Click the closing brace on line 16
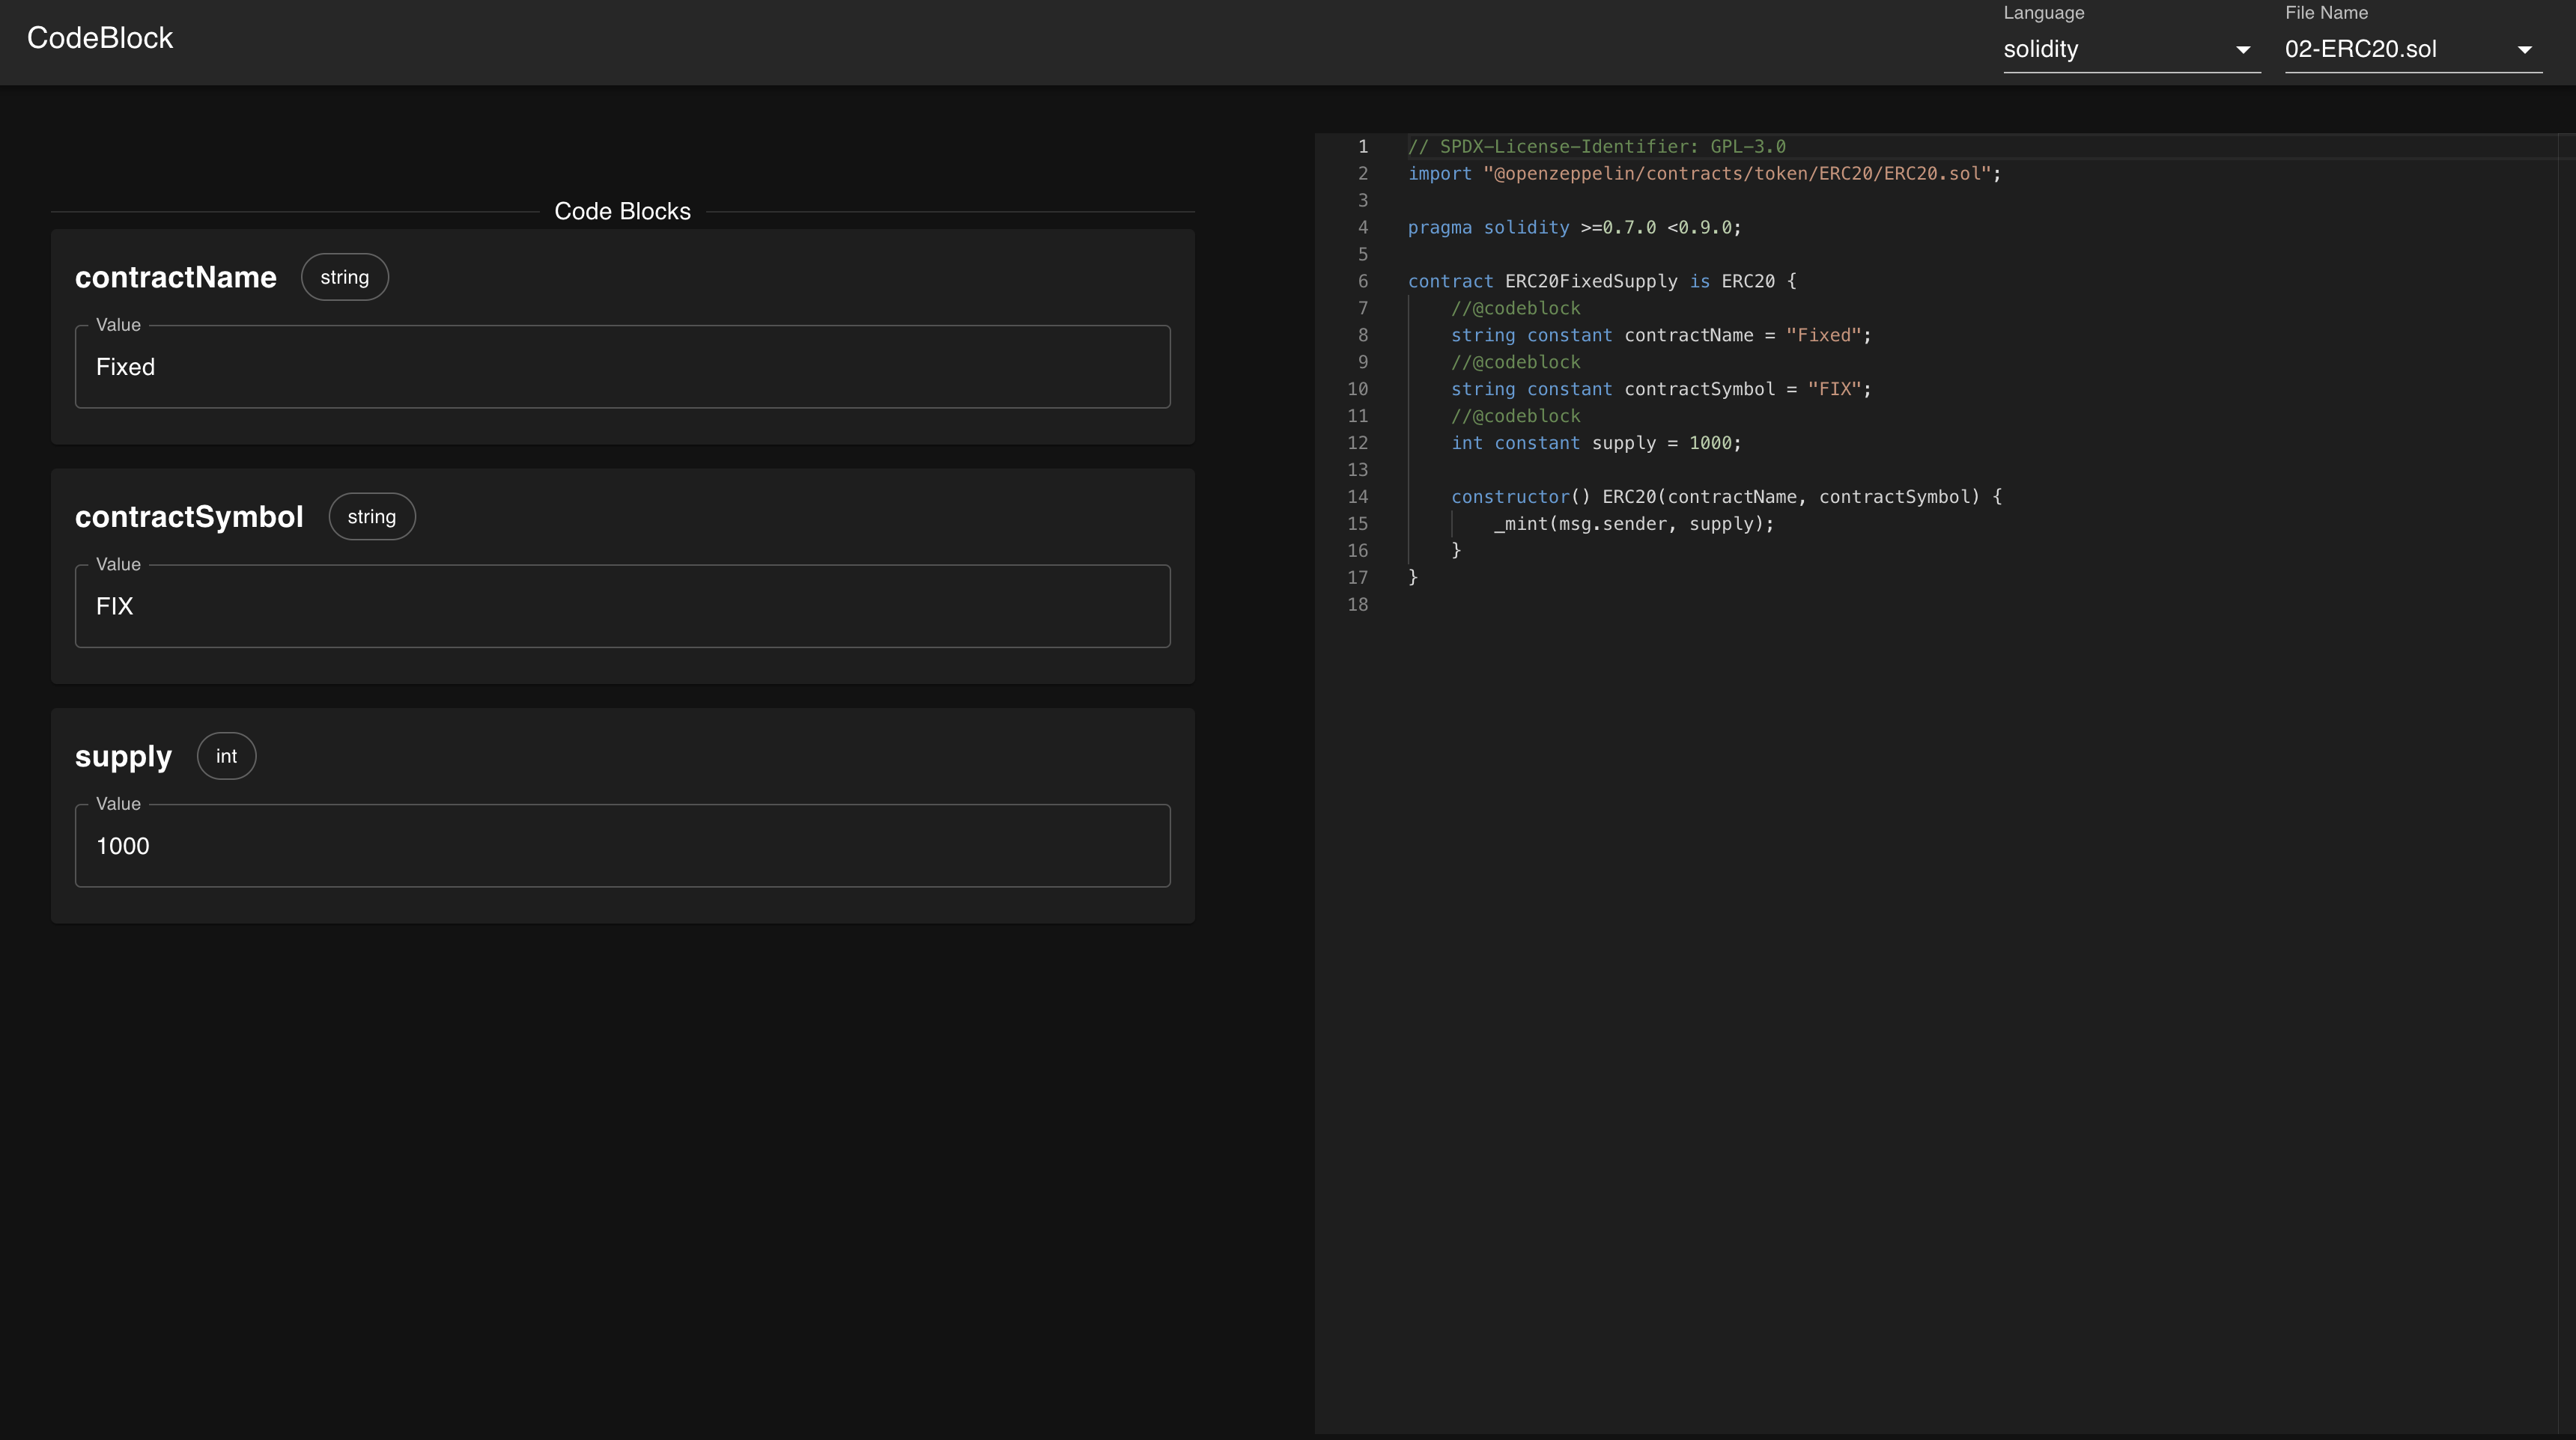 point(1456,551)
